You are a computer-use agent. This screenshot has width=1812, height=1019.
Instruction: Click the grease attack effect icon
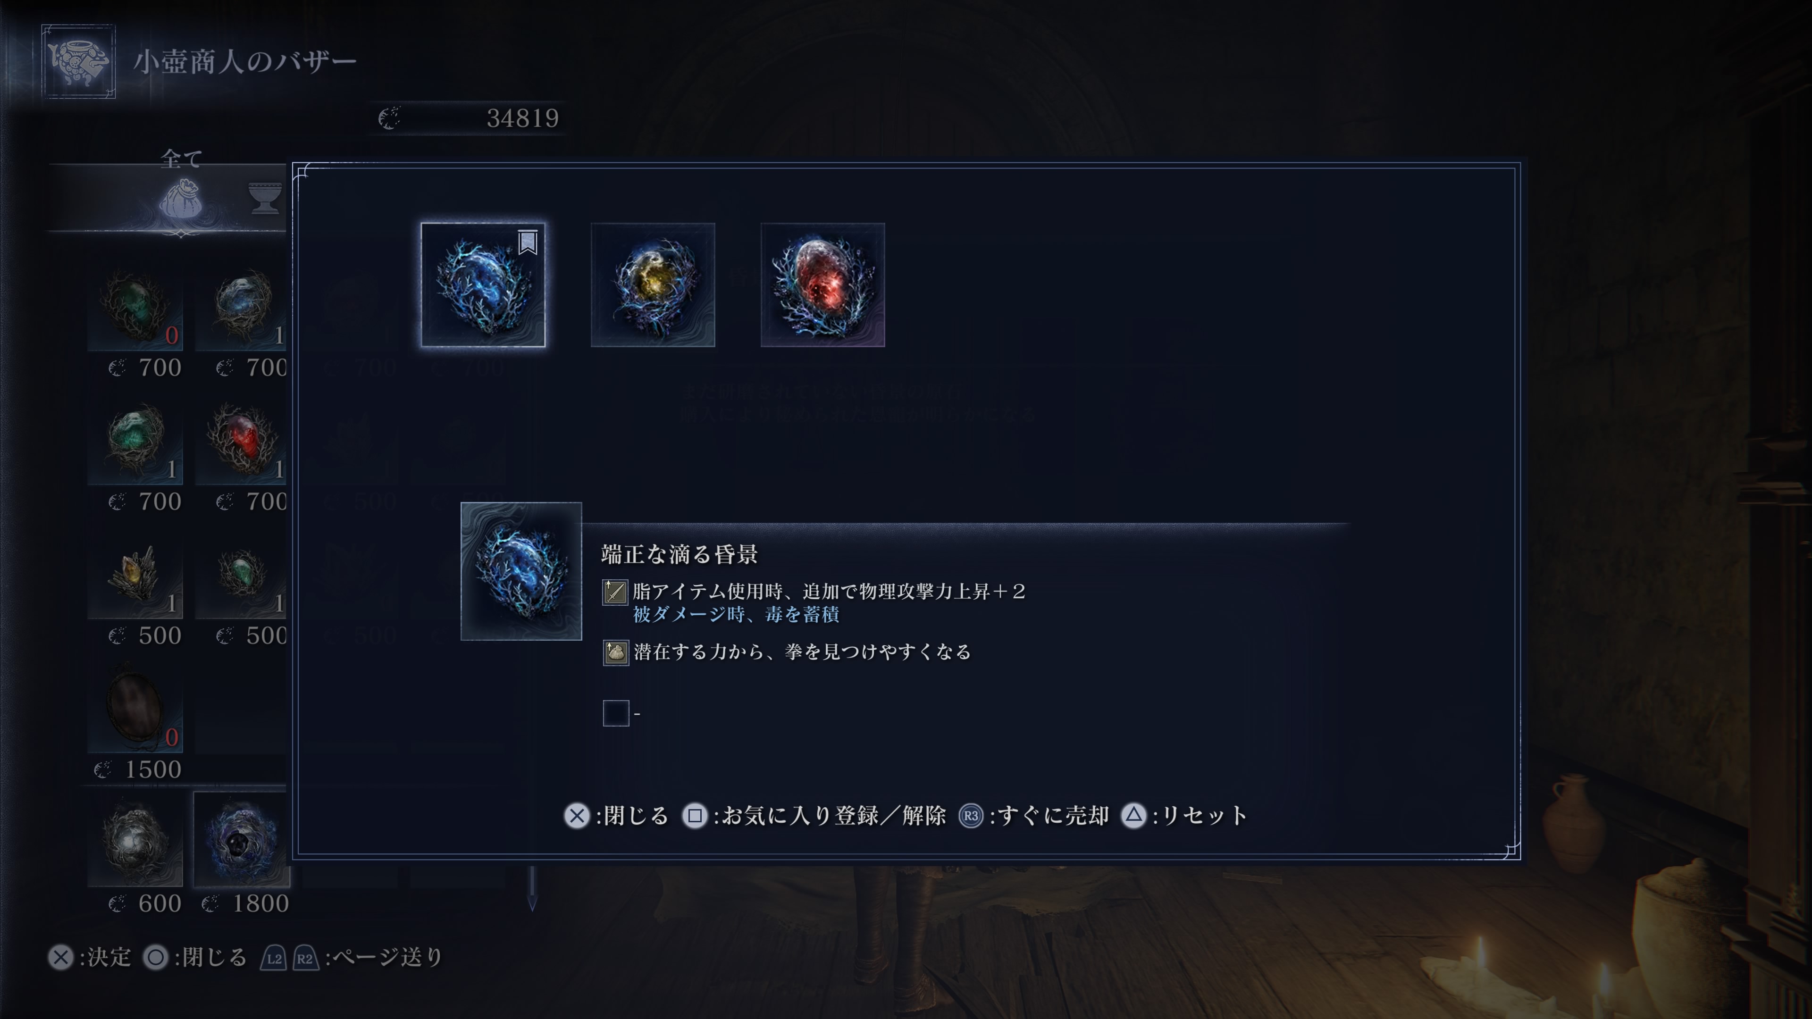tap(615, 592)
